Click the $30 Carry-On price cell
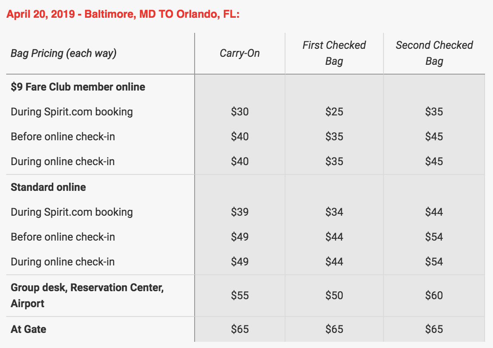493x348 pixels. (240, 112)
